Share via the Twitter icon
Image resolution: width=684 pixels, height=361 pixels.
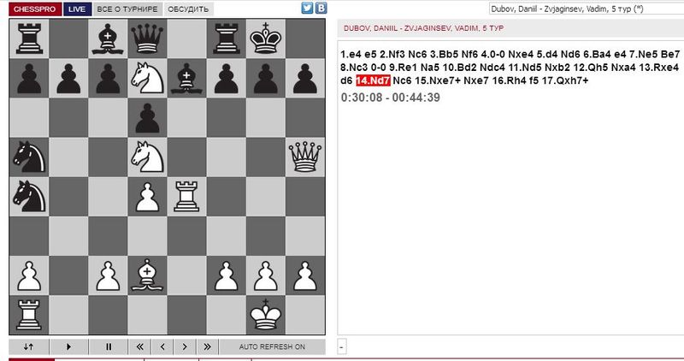[x=307, y=9]
